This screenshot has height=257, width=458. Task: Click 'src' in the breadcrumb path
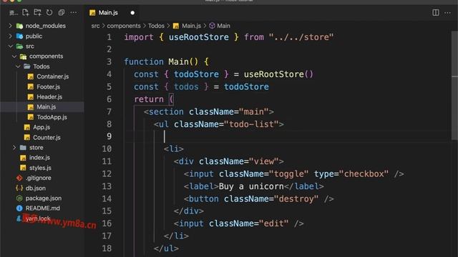[x=95, y=26]
